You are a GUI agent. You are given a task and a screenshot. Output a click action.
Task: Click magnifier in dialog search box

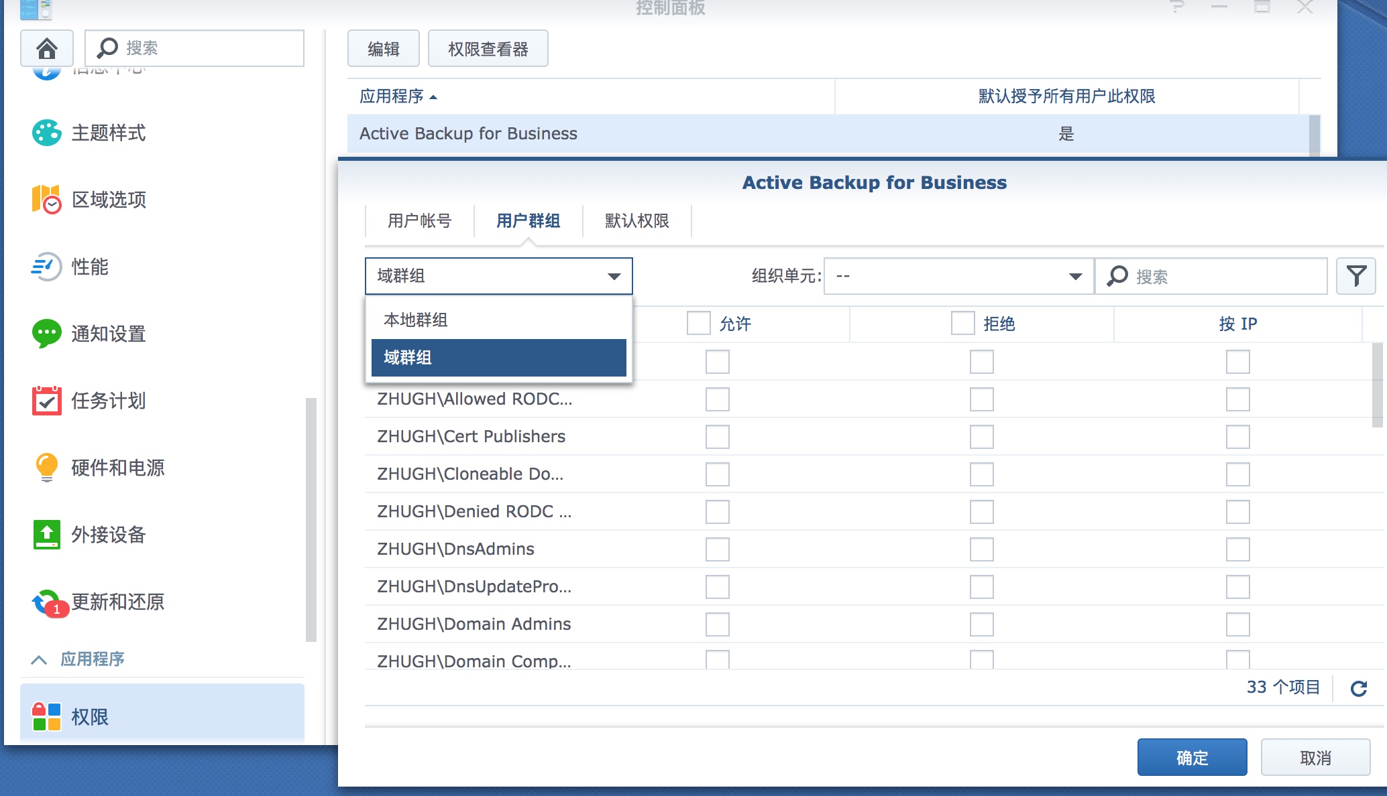coord(1117,276)
